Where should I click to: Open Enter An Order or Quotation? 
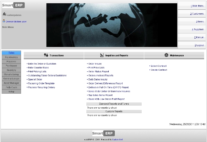[x=42, y=64]
